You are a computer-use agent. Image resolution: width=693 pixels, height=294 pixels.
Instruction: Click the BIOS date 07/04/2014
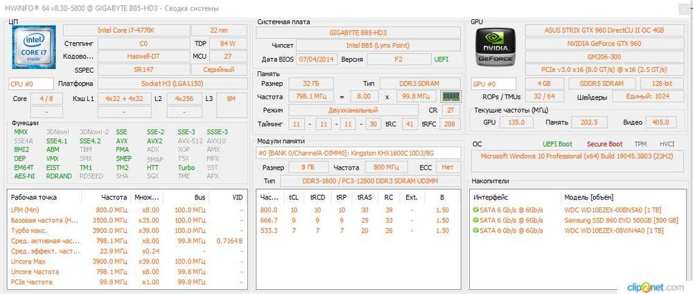click(317, 59)
